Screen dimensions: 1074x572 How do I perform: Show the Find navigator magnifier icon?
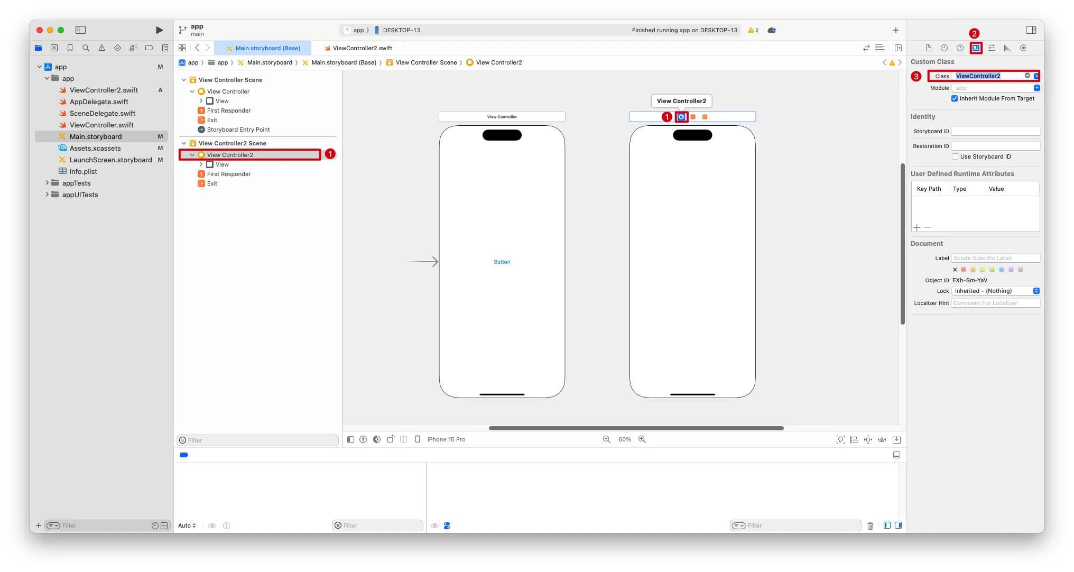[86, 48]
